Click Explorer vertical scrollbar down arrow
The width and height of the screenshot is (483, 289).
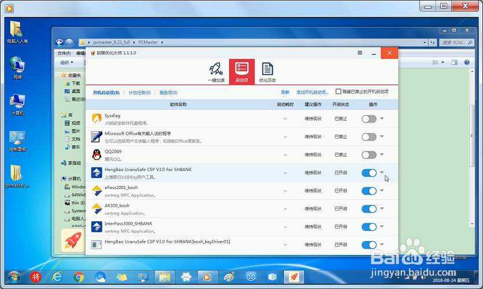(x=472, y=224)
